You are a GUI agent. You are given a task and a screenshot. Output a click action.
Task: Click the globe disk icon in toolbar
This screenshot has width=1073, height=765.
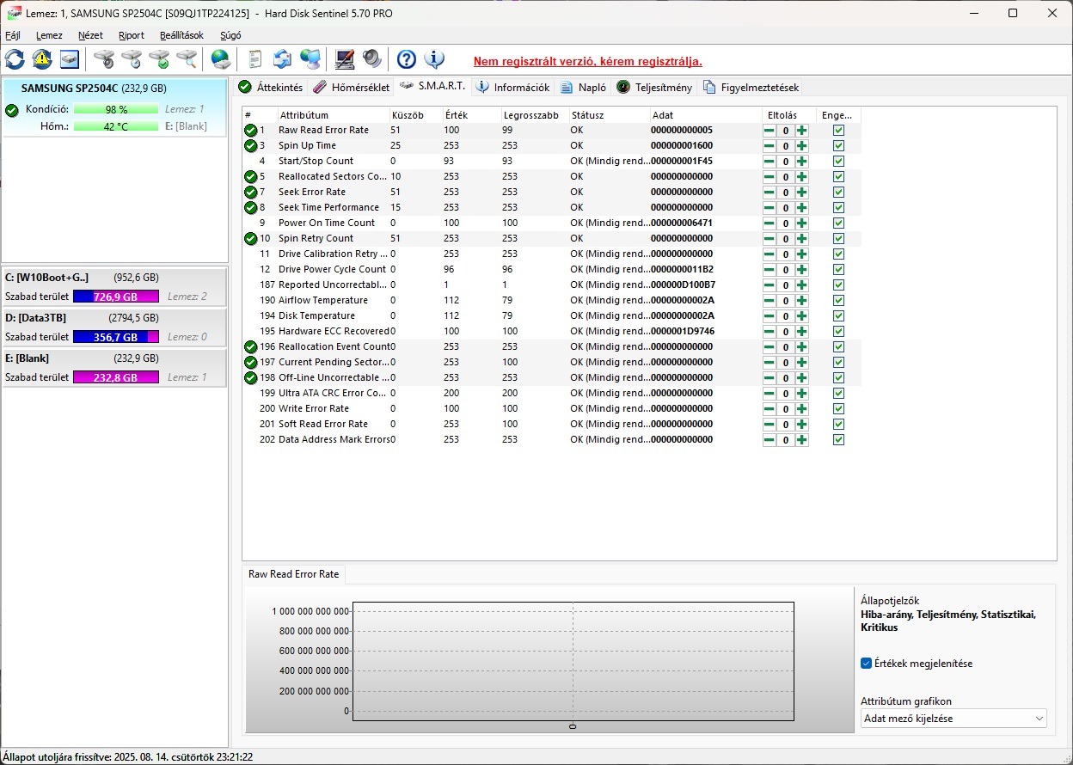click(x=221, y=59)
